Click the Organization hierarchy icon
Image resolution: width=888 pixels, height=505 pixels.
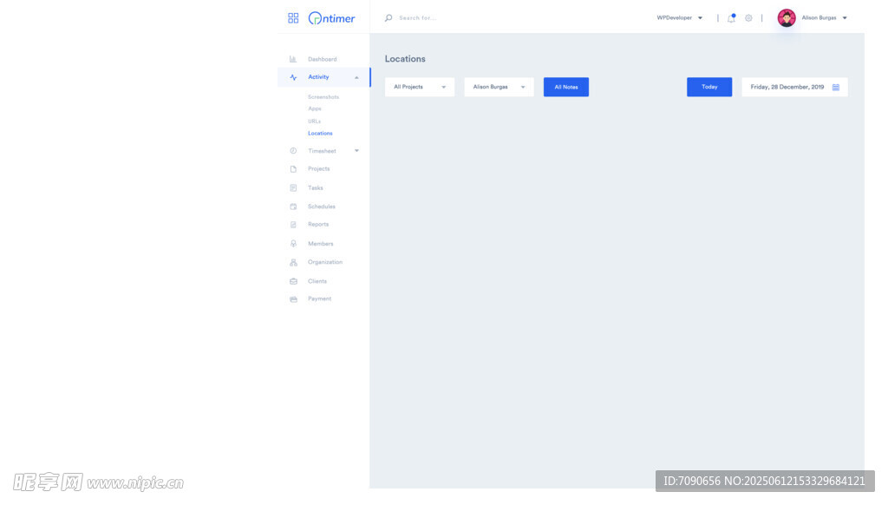point(293,262)
